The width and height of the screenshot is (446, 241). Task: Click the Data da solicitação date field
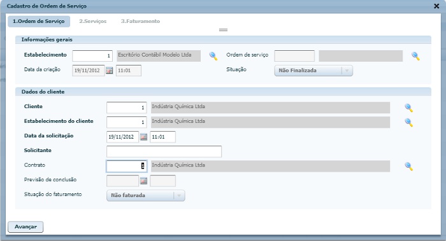(x=122, y=137)
